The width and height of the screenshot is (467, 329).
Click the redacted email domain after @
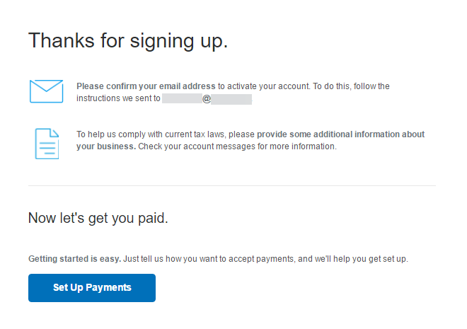point(231,99)
